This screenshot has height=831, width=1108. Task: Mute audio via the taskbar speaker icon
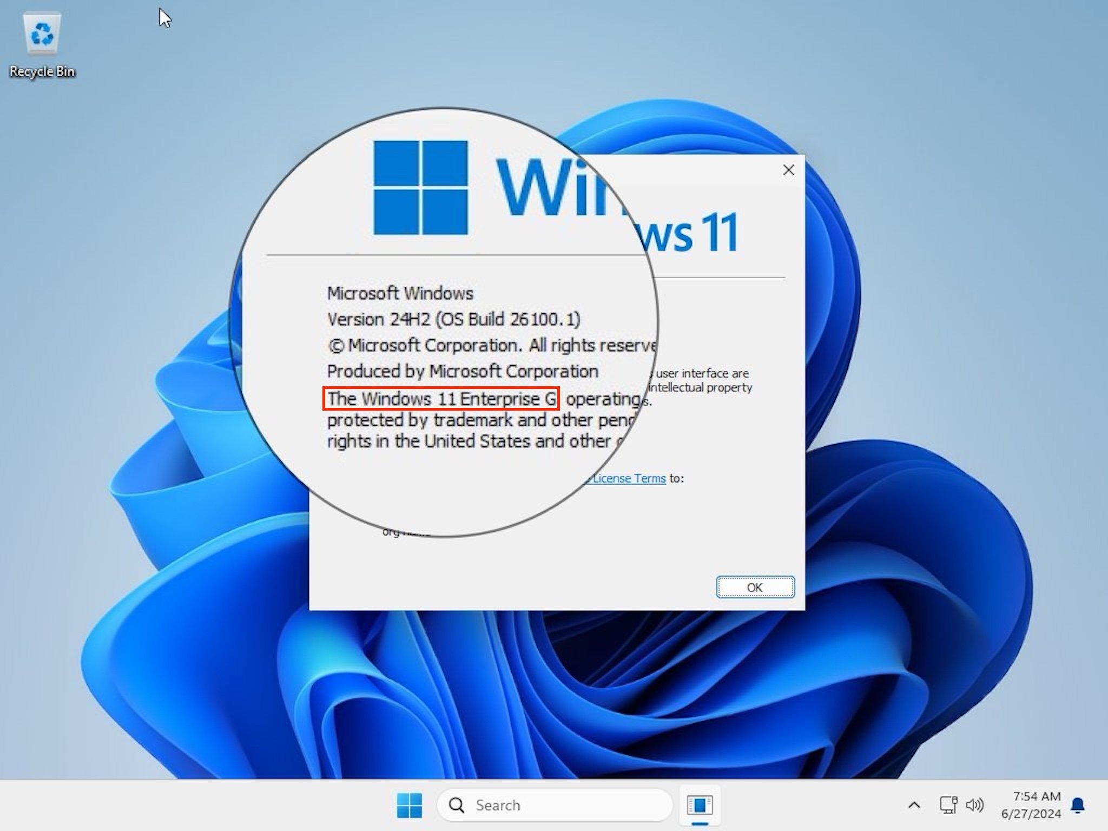pyautogui.click(x=974, y=805)
